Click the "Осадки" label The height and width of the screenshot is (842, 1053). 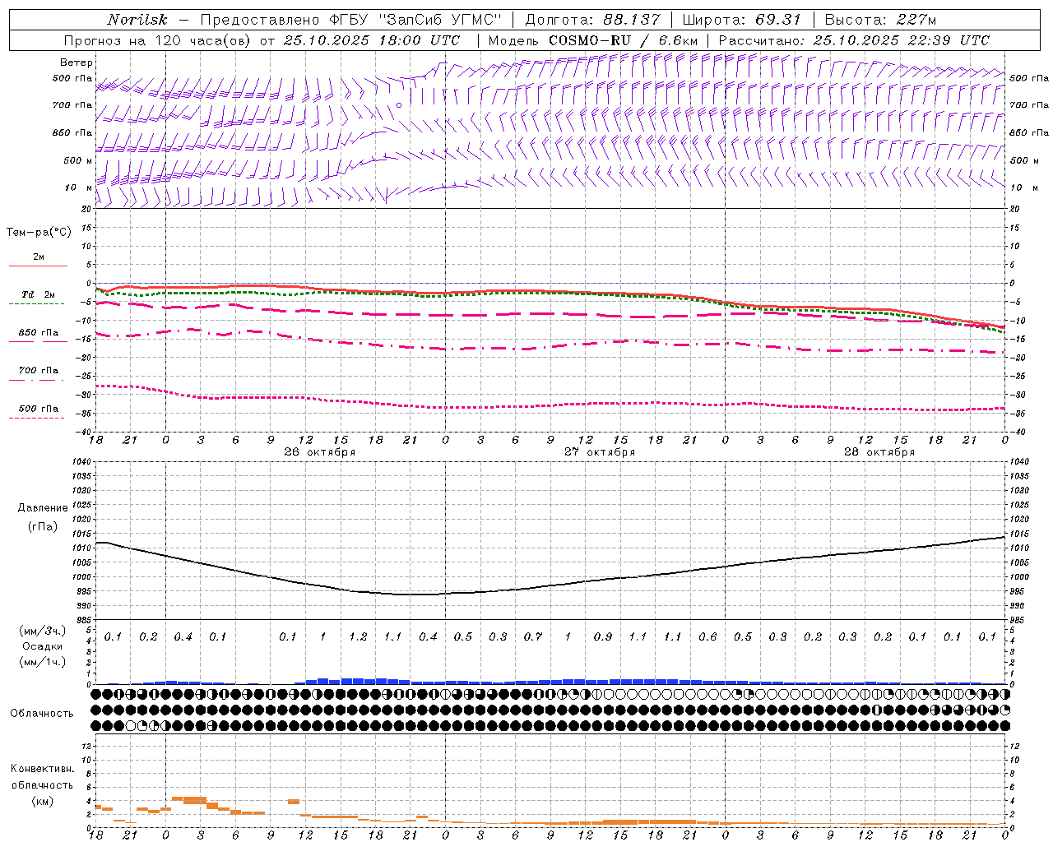[x=44, y=646]
